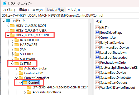
Task: Click the SYSTEM folder icon
Action: click(17, 63)
